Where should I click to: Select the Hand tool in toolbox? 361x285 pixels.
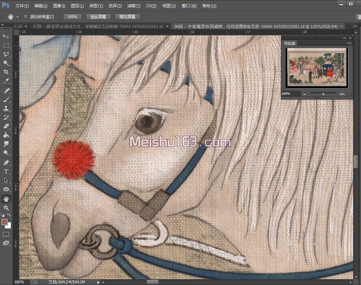click(x=6, y=199)
